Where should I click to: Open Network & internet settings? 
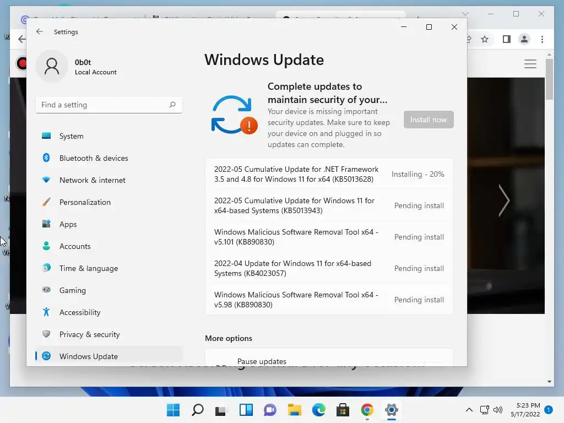point(109,180)
